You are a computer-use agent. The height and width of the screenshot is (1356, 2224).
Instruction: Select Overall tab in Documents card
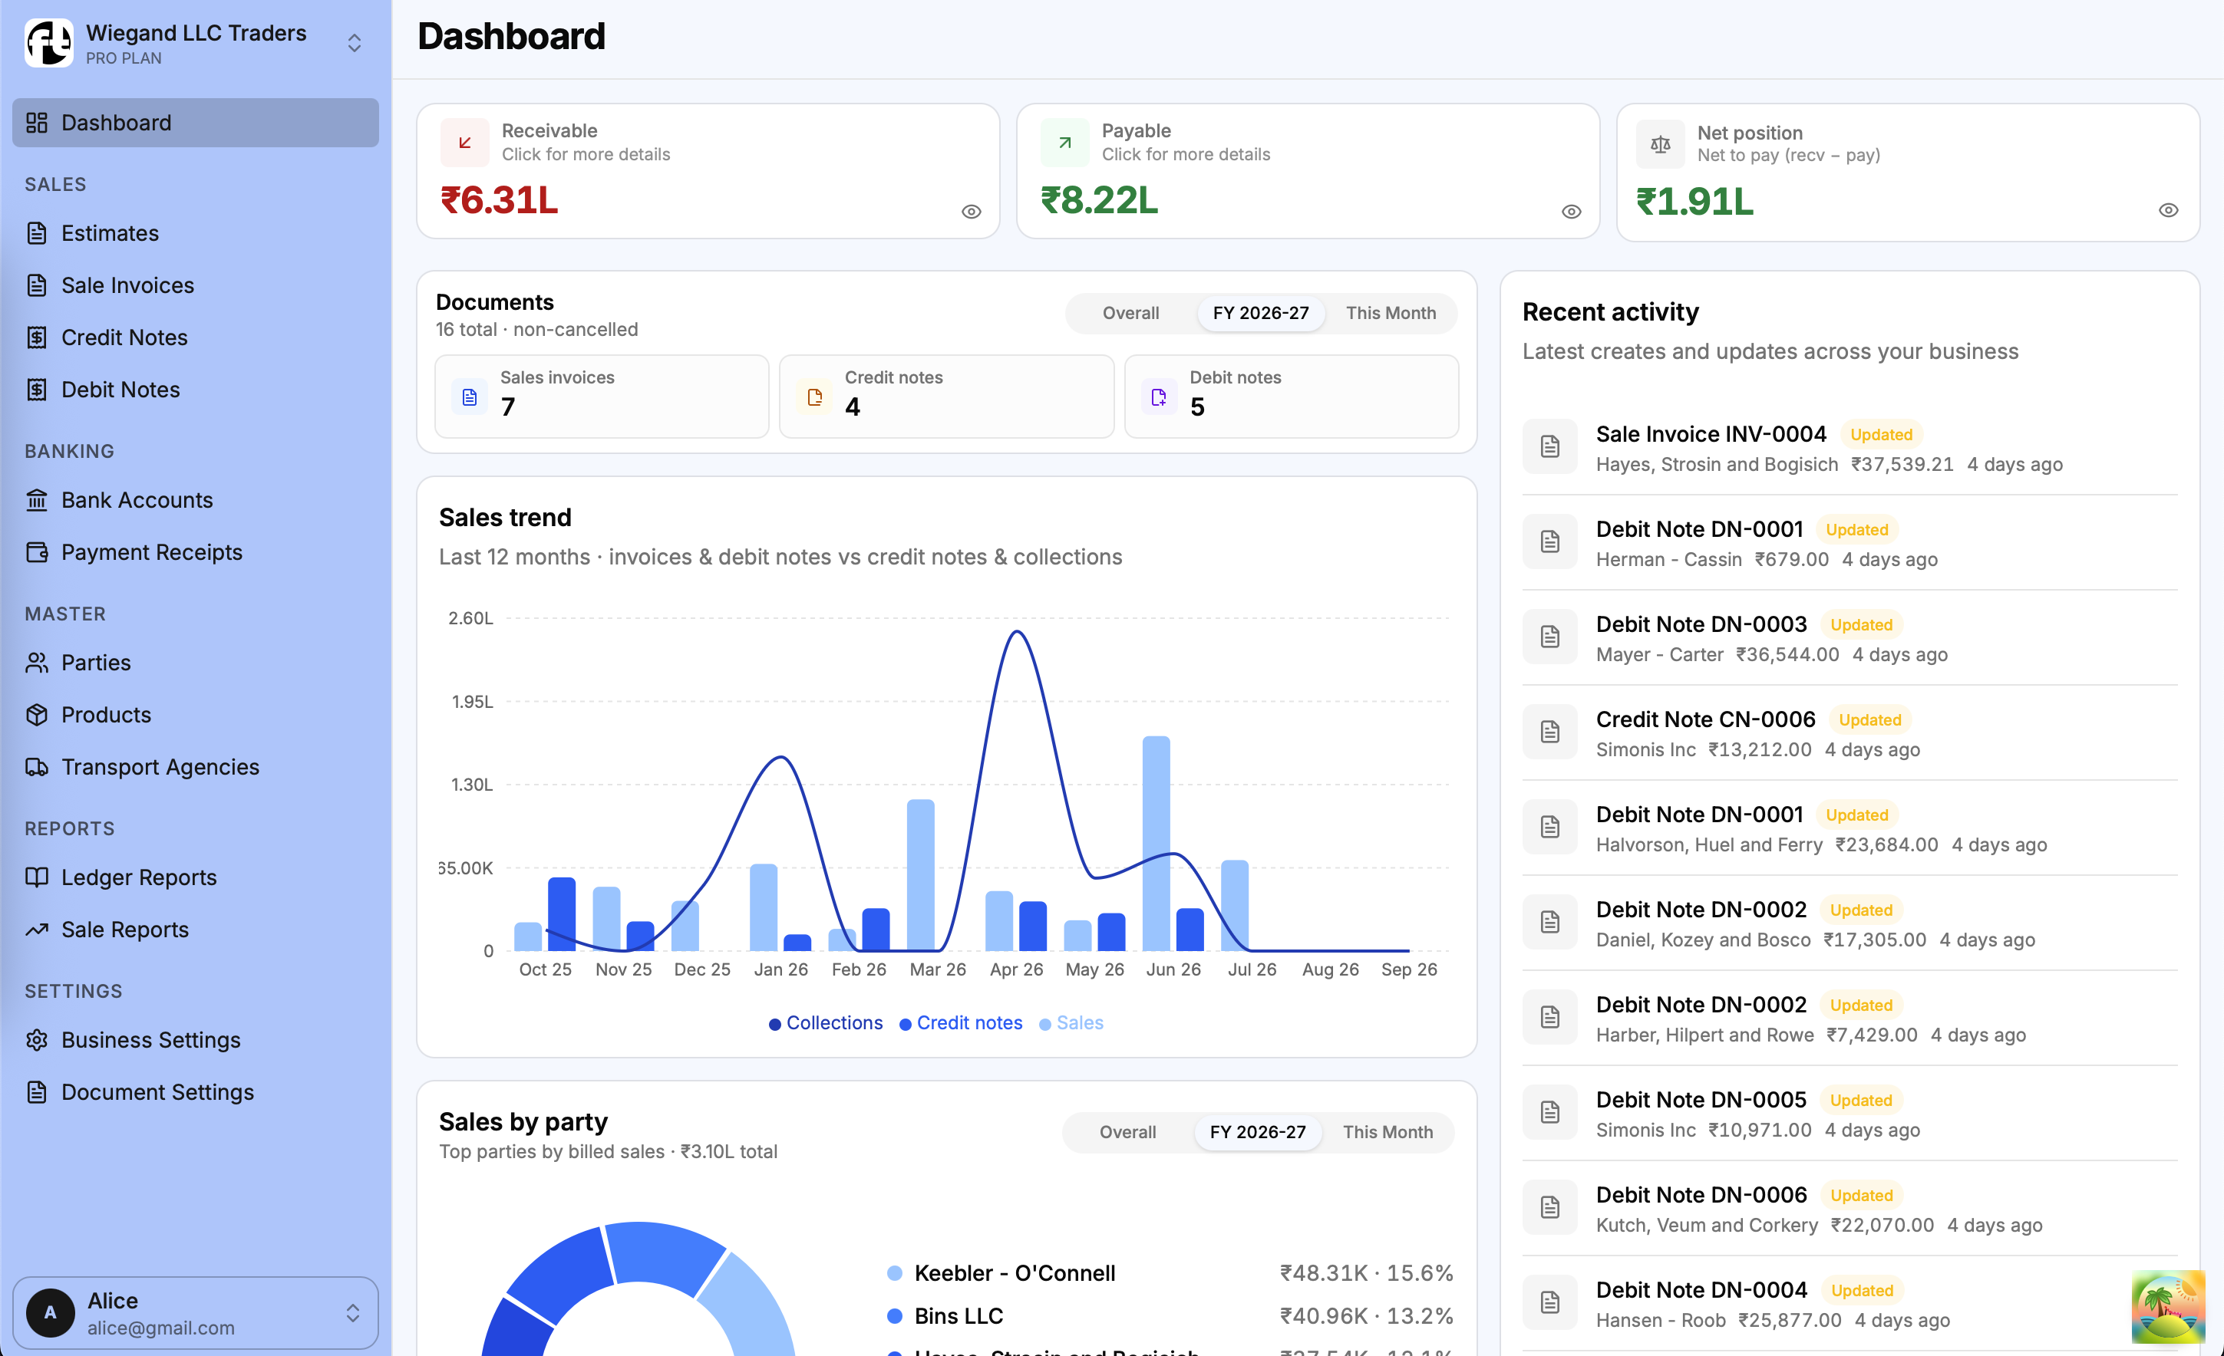[x=1131, y=313]
